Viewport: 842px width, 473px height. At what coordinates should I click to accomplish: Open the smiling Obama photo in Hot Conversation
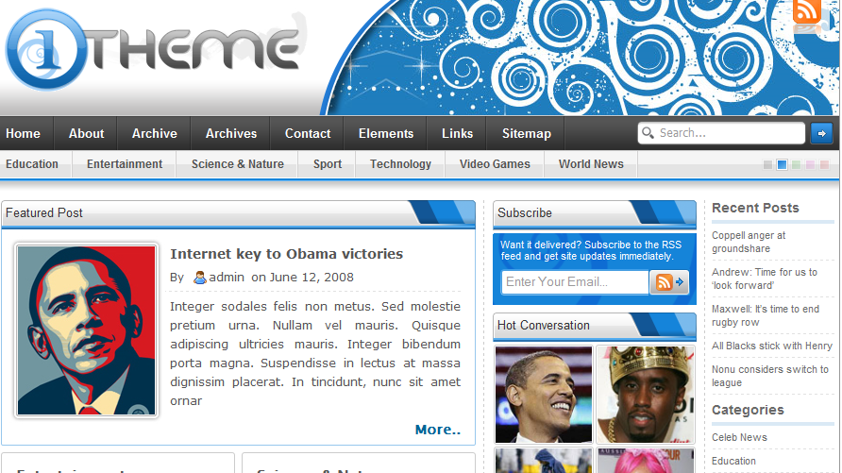point(543,394)
